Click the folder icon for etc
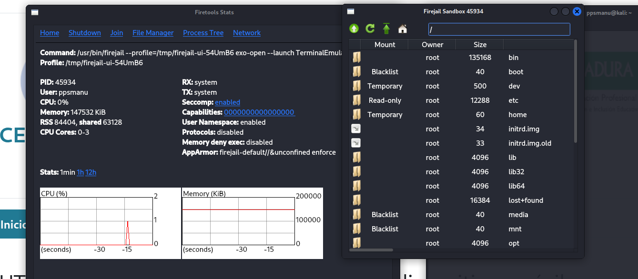 click(356, 100)
